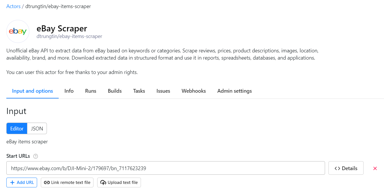Click Link remote text file button
Image resolution: width=384 pixels, height=192 pixels.
67,183
